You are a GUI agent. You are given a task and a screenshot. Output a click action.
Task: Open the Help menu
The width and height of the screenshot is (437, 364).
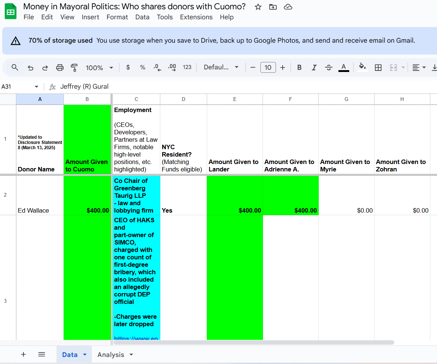pos(226,17)
